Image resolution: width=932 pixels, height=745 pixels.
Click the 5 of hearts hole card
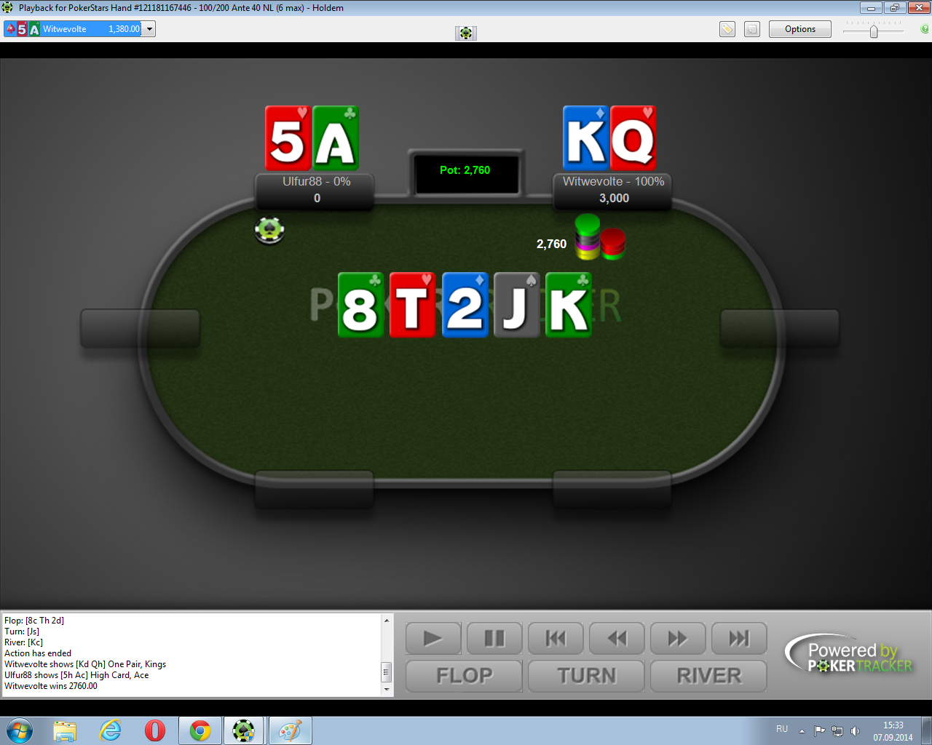point(288,138)
